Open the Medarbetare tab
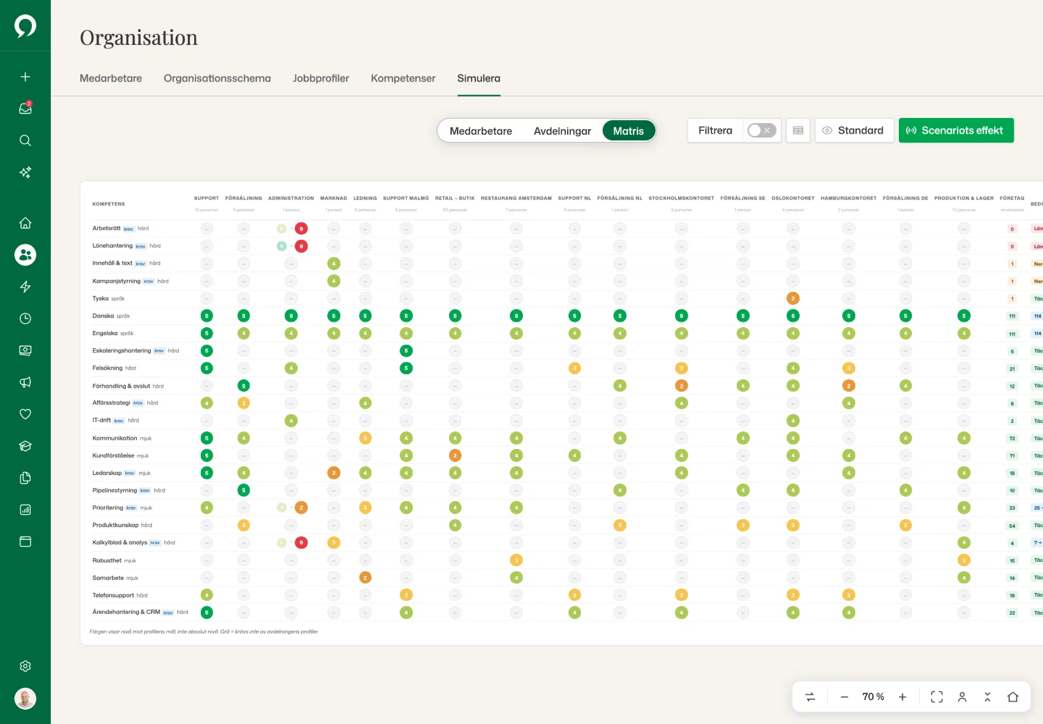Screen dimensions: 1043x724 (x=111, y=78)
